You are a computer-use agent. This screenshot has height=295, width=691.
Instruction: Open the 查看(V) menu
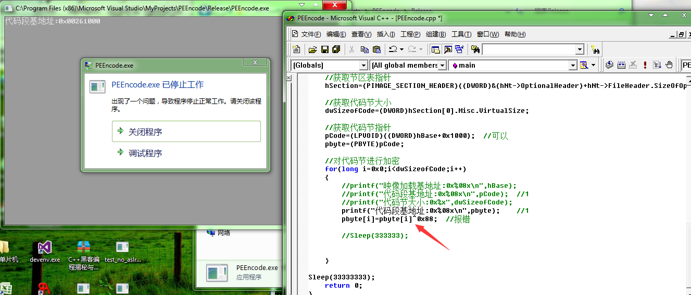click(x=361, y=34)
